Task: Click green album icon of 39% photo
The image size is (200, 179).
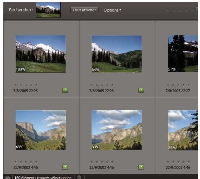Action: click(141, 167)
